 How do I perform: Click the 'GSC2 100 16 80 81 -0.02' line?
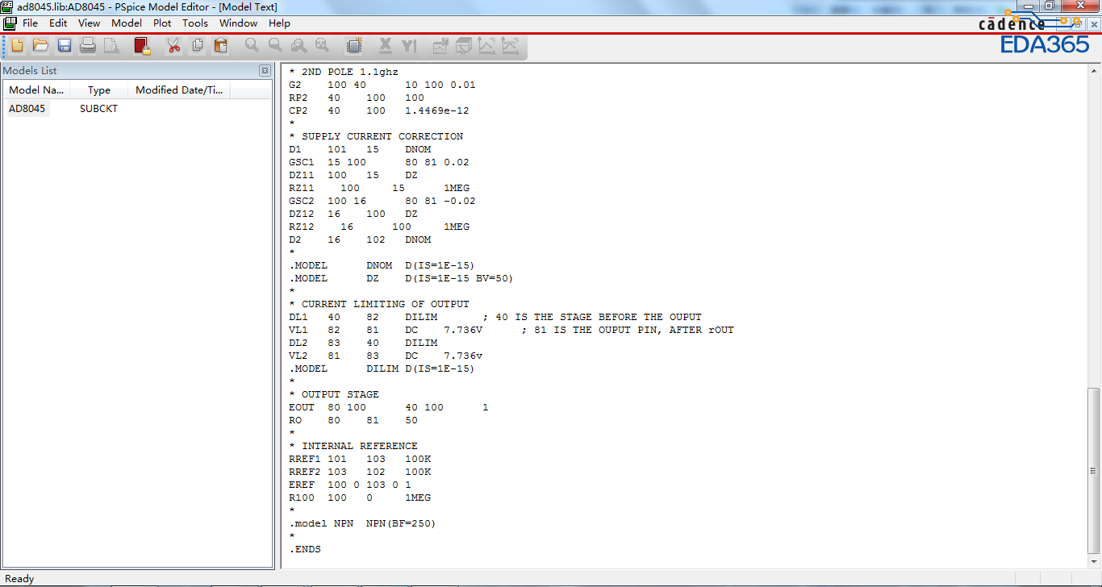click(382, 201)
